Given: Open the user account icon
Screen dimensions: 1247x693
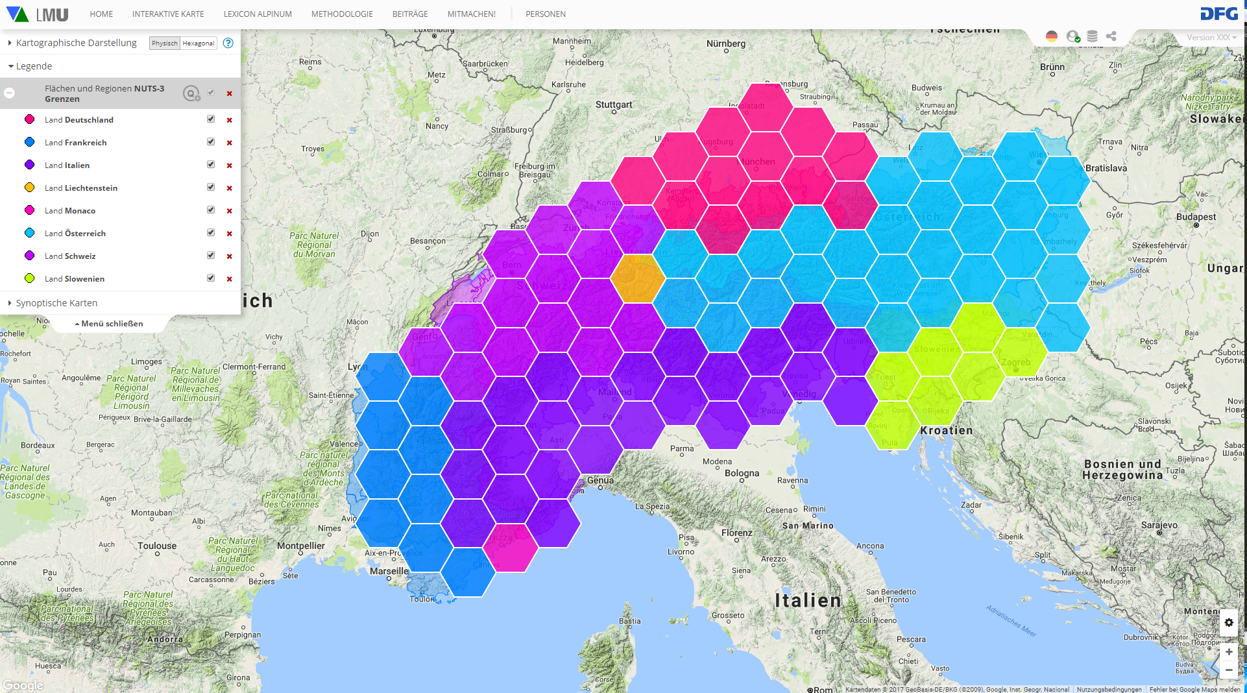Looking at the screenshot, I should pyautogui.click(x=1072, y=36).
